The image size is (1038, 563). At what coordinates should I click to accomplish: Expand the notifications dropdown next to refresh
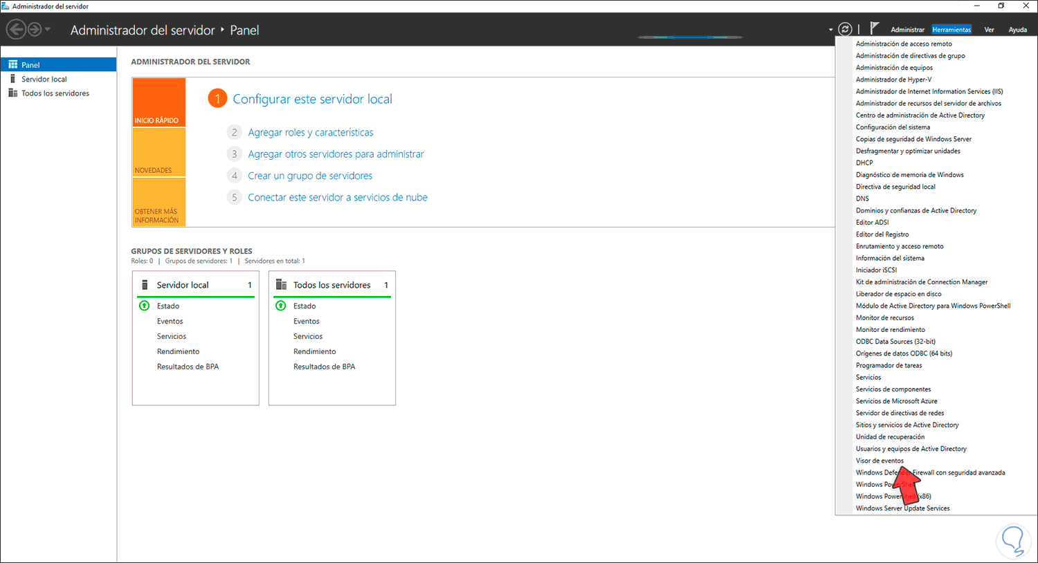tap(830, 30)
